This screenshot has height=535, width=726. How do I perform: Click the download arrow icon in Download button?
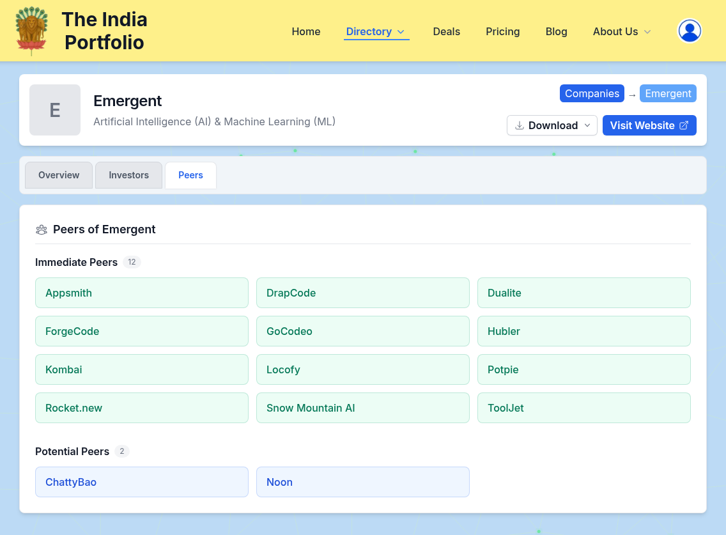[x=520, y=125]
